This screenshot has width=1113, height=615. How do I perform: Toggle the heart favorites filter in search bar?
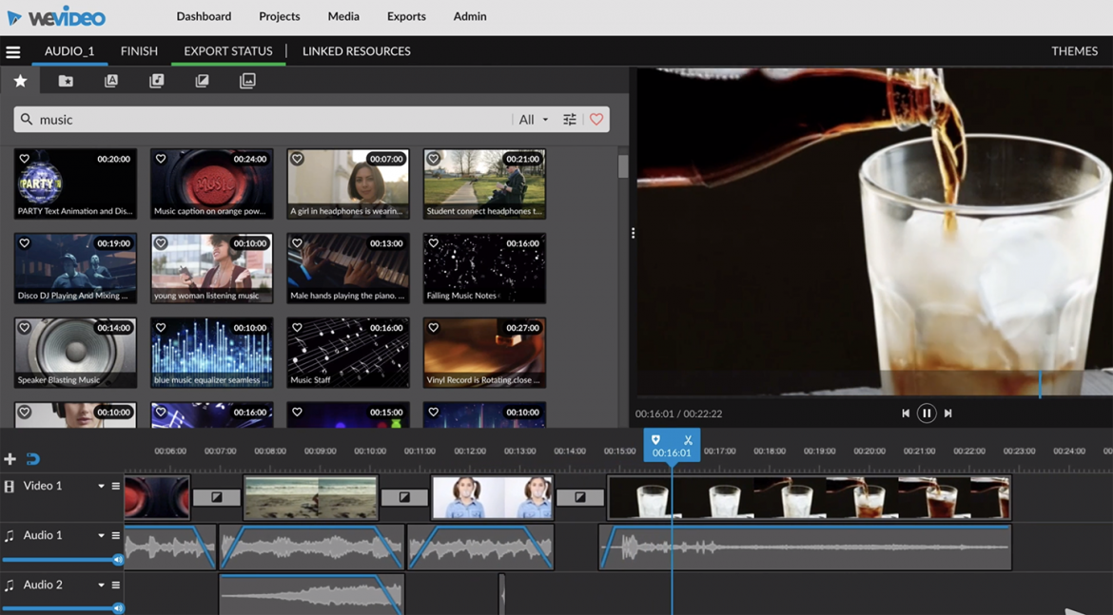596,119
